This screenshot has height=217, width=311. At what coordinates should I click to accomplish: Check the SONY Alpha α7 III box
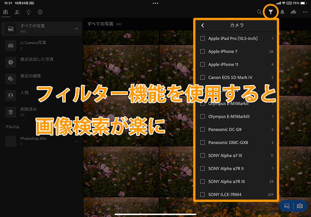(x=203, y=155)
